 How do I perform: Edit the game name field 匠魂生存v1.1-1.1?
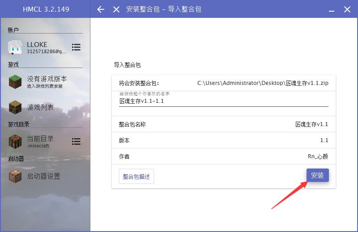pos(223,101)
